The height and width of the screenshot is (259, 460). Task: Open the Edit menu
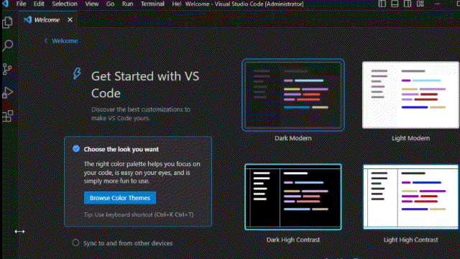click(x=39, y=4)
